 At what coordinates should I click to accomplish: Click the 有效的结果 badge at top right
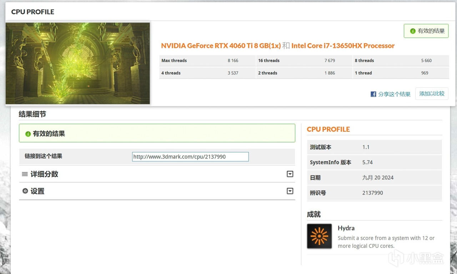click(426, 31)
